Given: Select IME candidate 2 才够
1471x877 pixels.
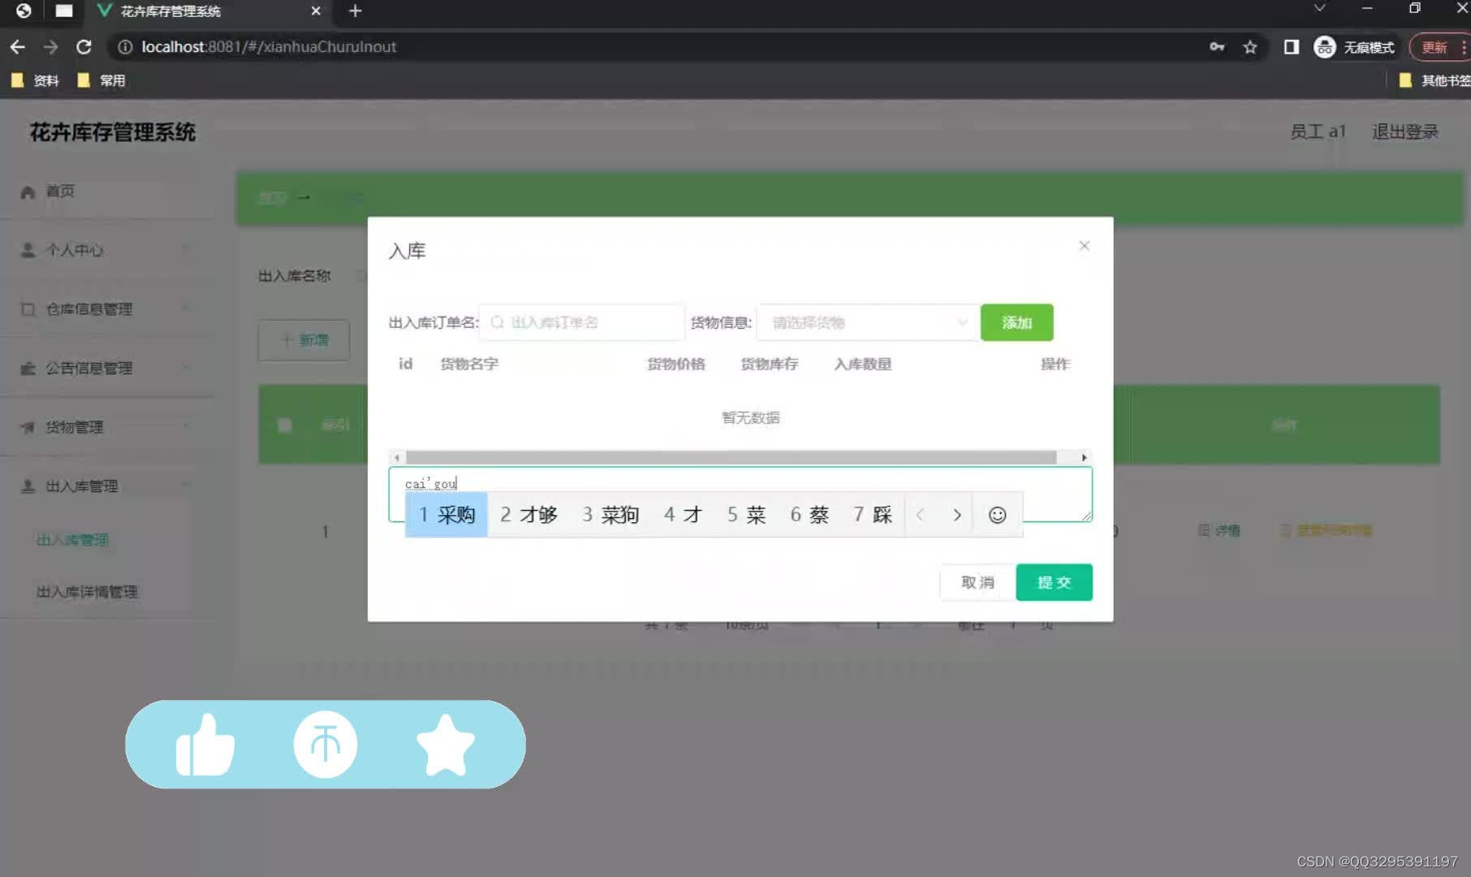Looking at the screenshot, I should [528, 515].
